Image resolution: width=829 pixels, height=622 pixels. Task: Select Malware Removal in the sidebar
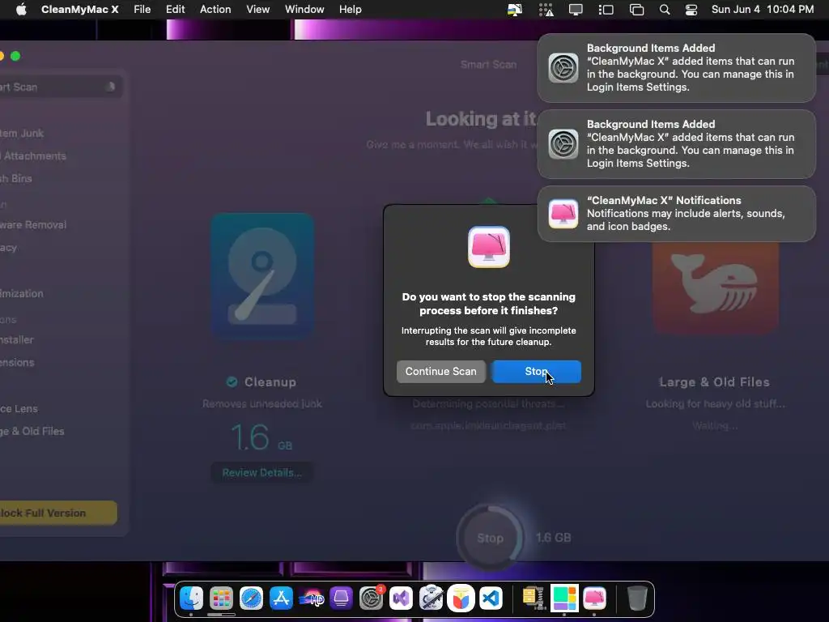point(33,224)
